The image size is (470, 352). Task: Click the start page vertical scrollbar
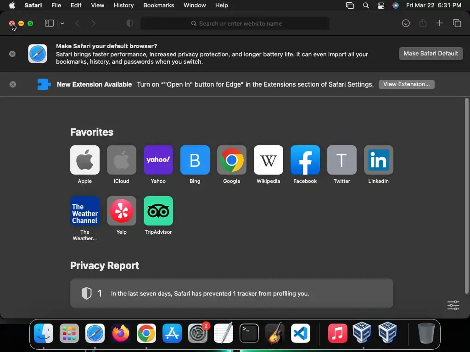tap(466, 196)
